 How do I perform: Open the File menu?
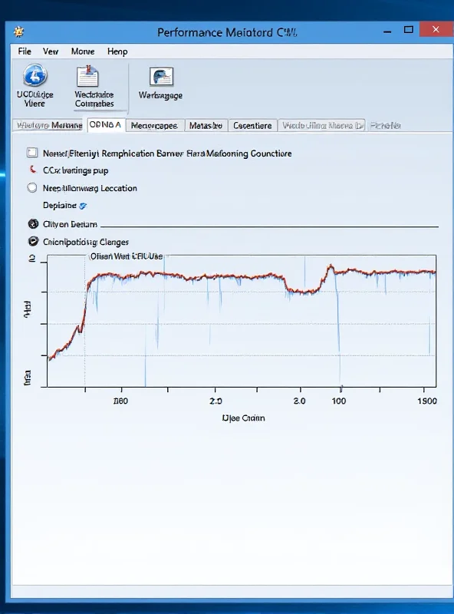(25, 51)
